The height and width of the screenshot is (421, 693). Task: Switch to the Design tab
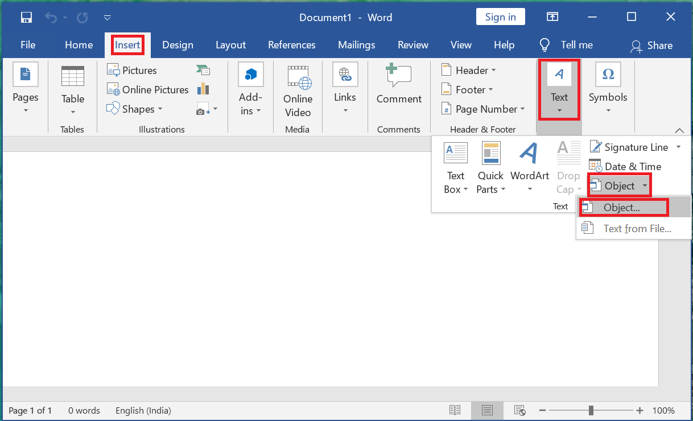pyautogui.click(x=178, y=44)
